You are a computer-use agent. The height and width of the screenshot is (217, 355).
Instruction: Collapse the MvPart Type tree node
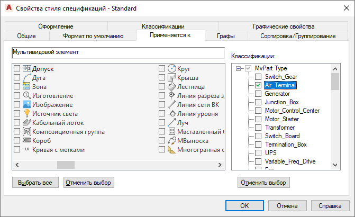point(239,68)
